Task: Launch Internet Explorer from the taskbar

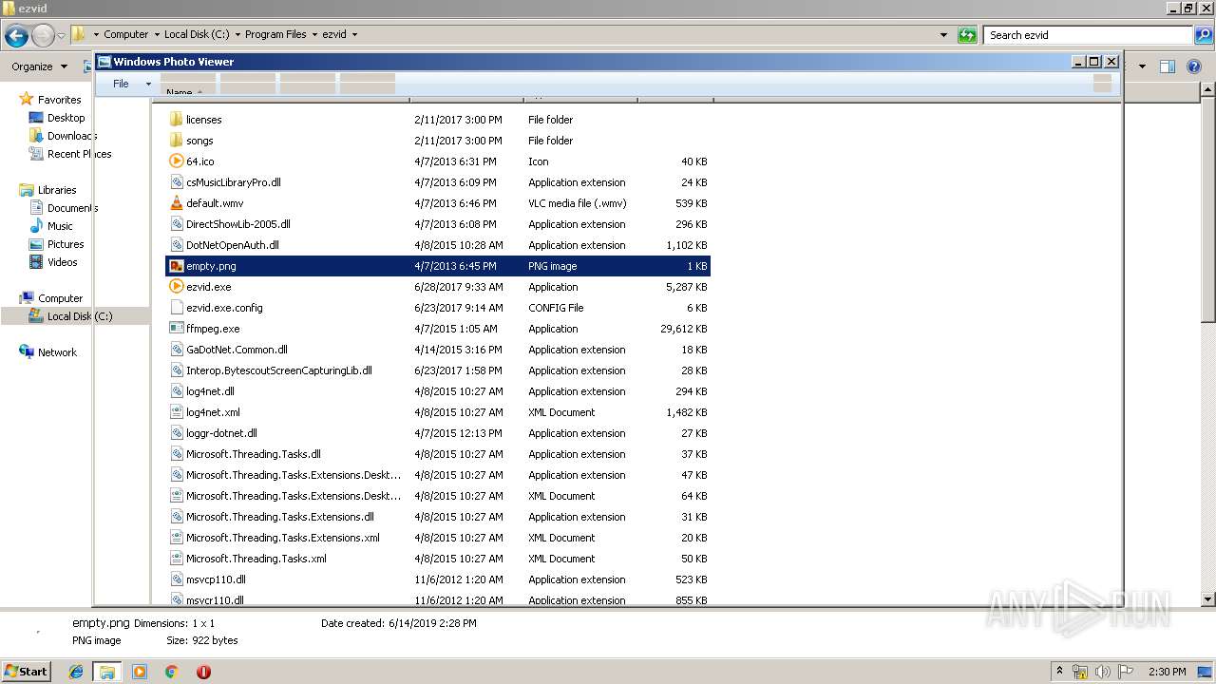Action: point(76,672)
